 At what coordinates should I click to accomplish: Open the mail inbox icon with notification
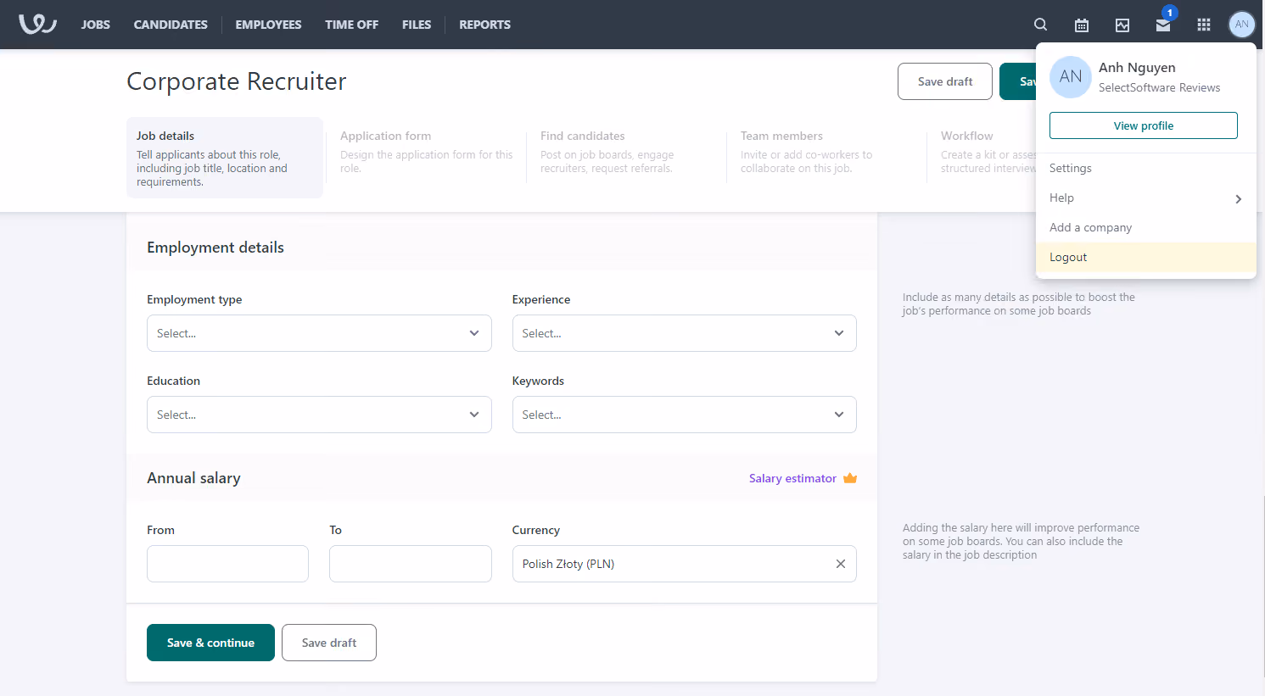(1163, 25)
